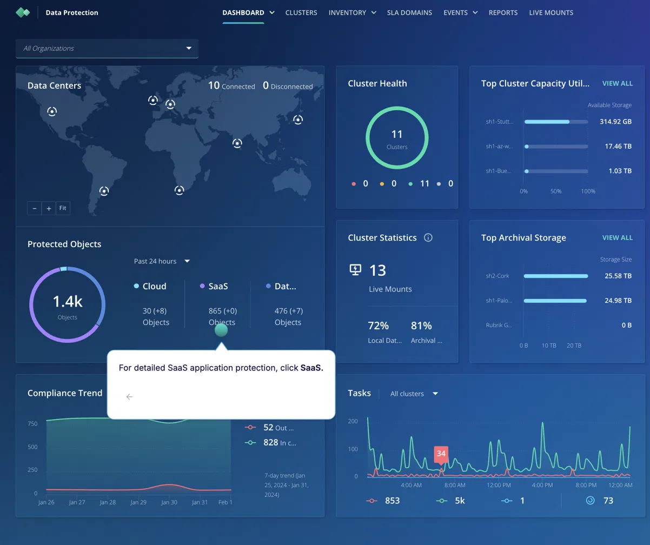
Task: Zoom out the map with minus button
Action: [34, 208]
